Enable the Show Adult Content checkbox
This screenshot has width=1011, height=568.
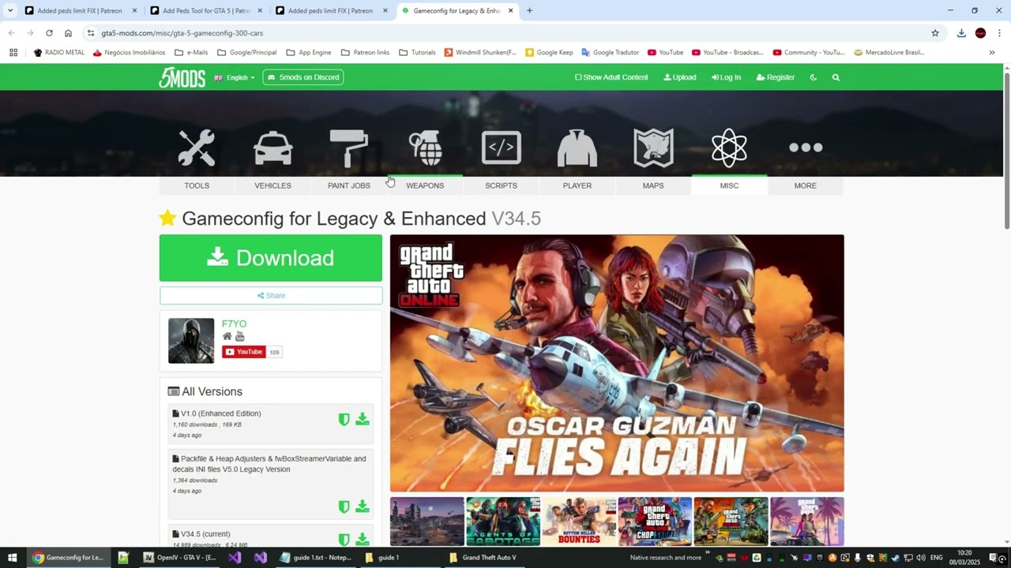[578, 77]
